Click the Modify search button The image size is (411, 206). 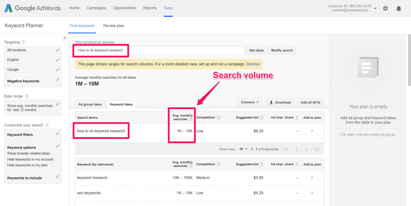click(x=282, y=50)
